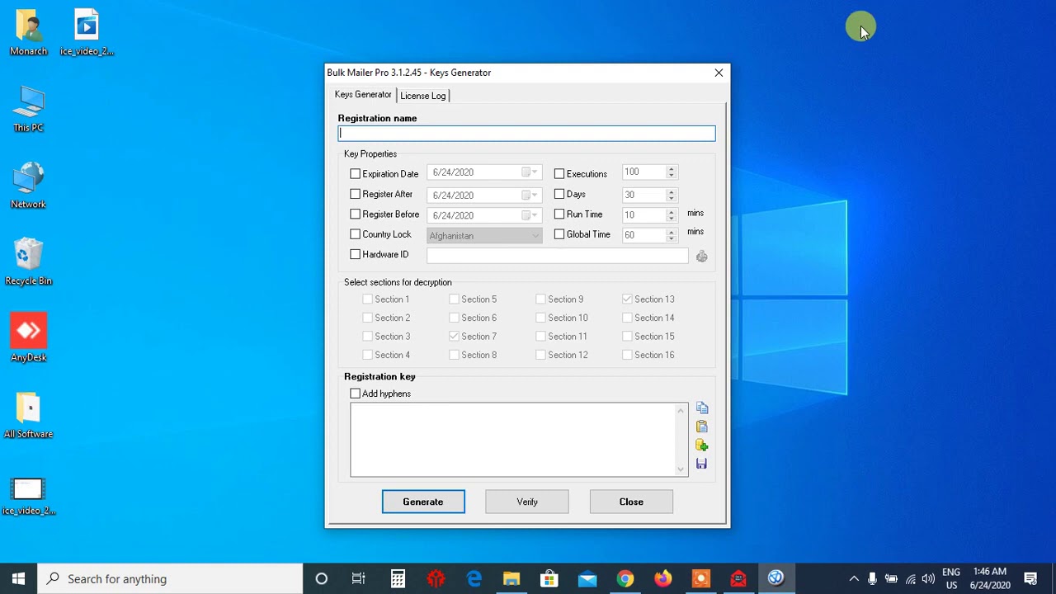
Task: Enable Country Lock checkbox
Action: coord(356,234)
